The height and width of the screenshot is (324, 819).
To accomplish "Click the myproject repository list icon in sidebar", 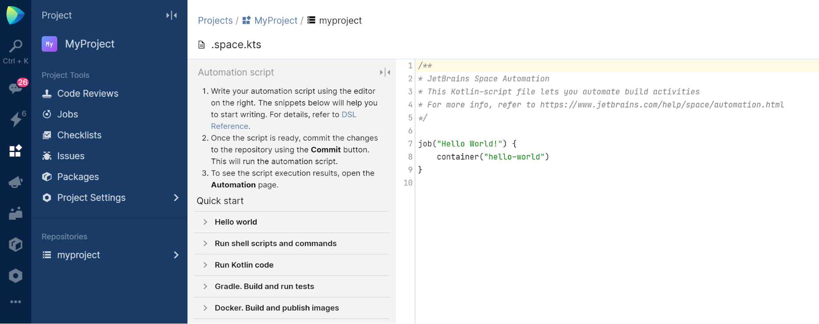I will [47, 255].
